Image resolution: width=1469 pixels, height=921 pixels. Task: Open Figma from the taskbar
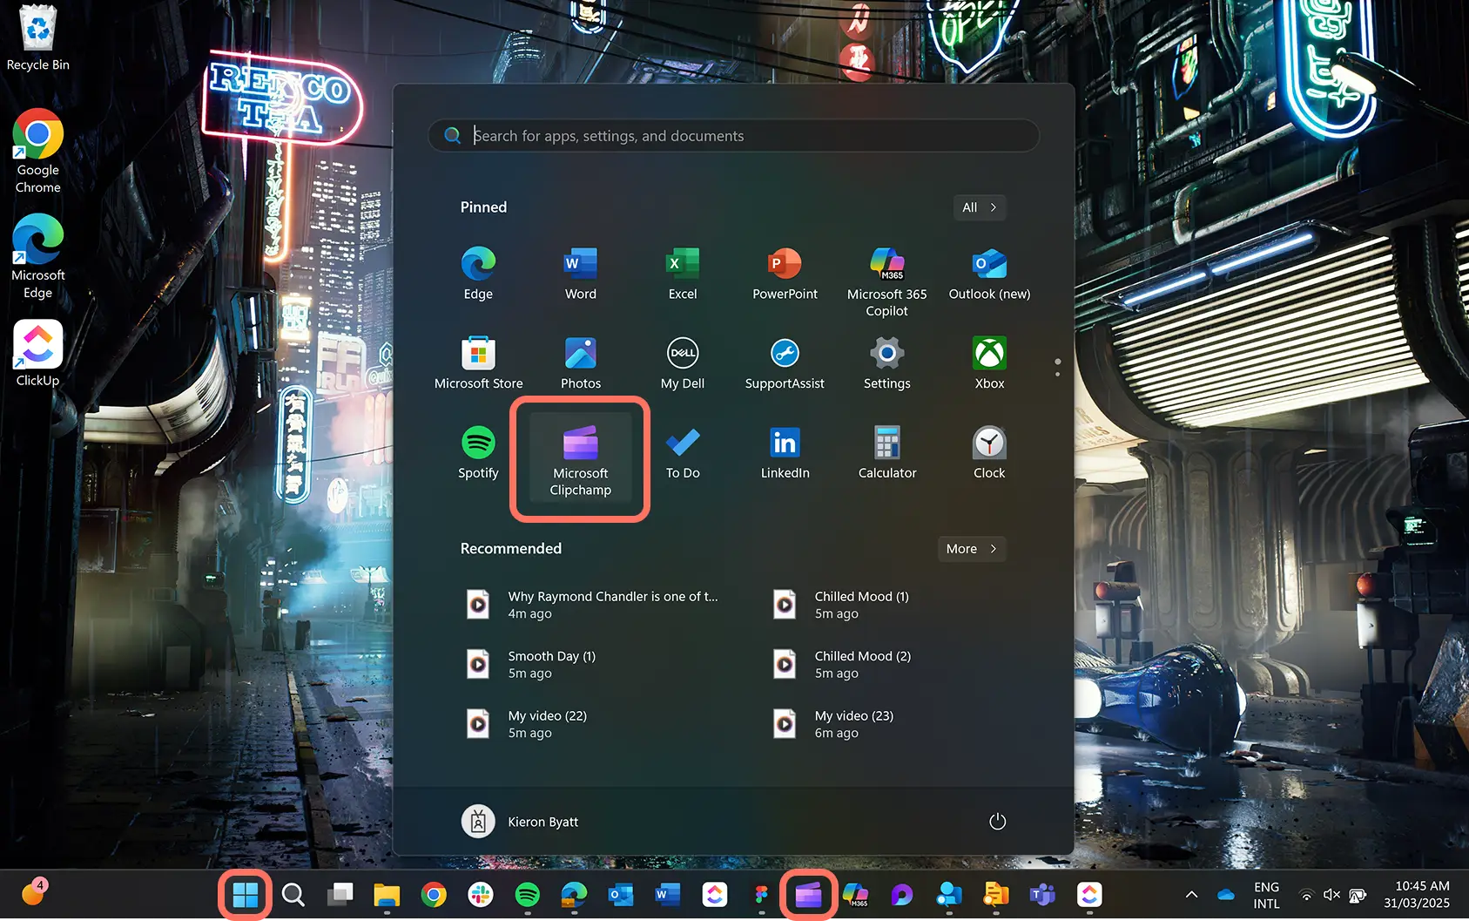click(x=762, y=895)
